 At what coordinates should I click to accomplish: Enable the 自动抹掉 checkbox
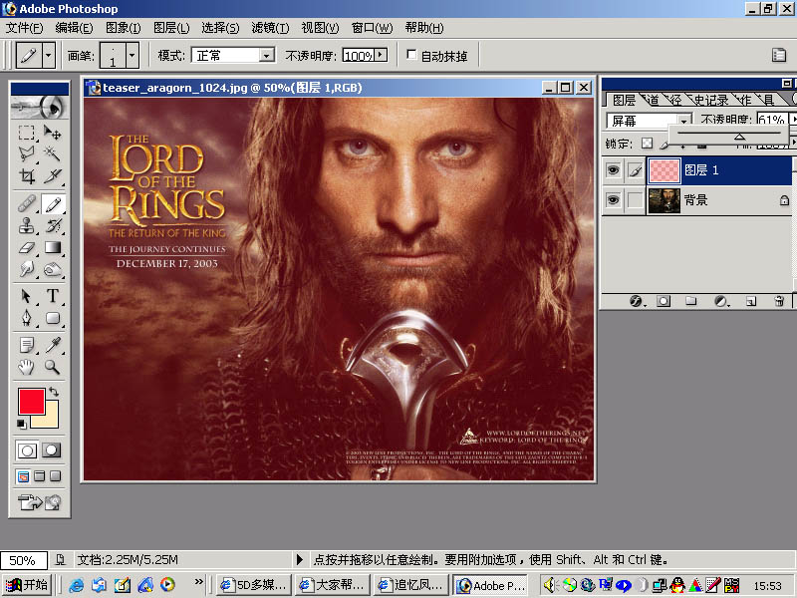[411, 55]
